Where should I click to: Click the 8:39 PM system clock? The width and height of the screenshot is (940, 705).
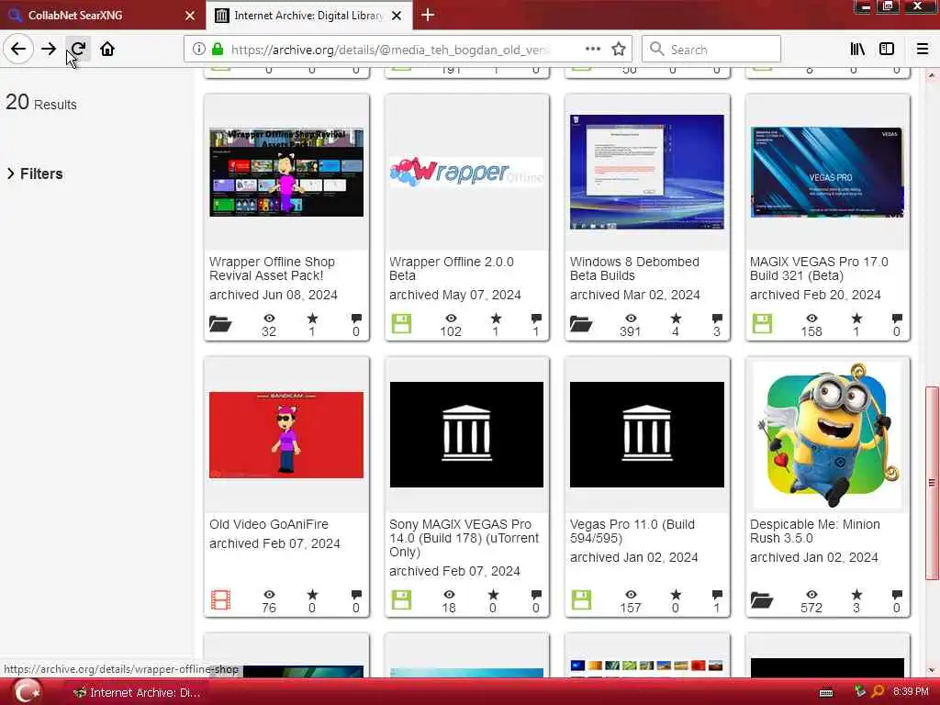(x=910, y=692)
